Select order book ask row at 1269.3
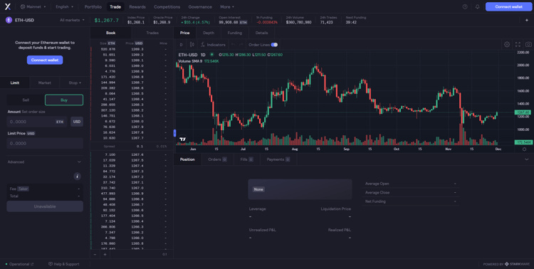The image size is (534, 269). pos(132,49)
